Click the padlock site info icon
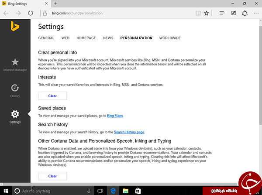The height and width of the screenshot is (195, 262). 45,13
